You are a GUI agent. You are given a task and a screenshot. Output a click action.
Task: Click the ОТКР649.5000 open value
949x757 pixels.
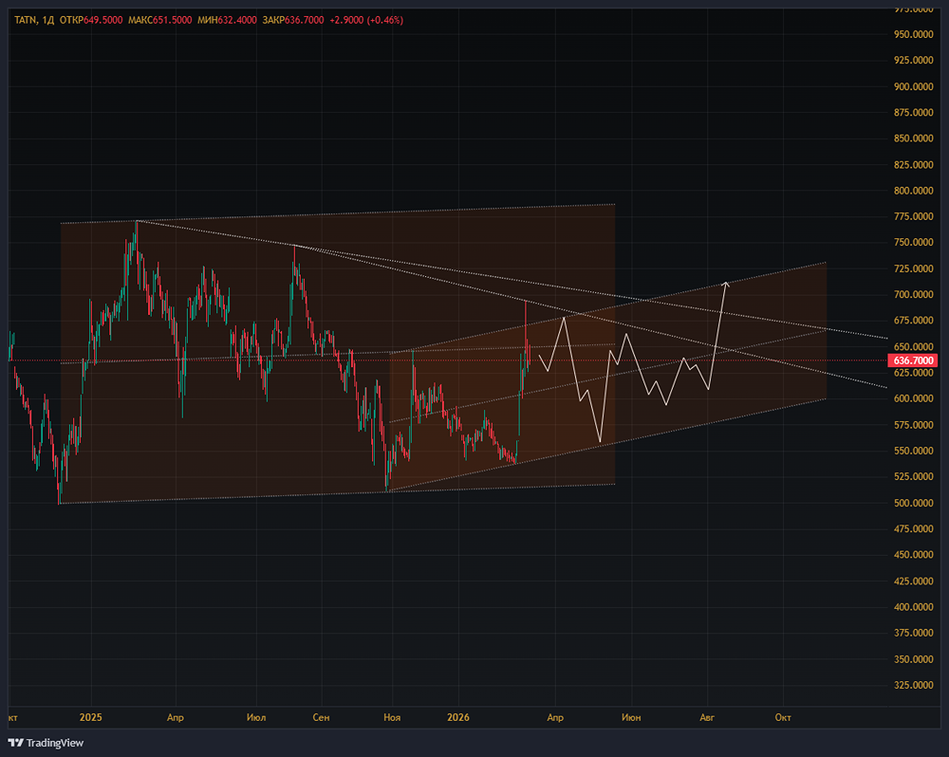click(x=91, y=20)
